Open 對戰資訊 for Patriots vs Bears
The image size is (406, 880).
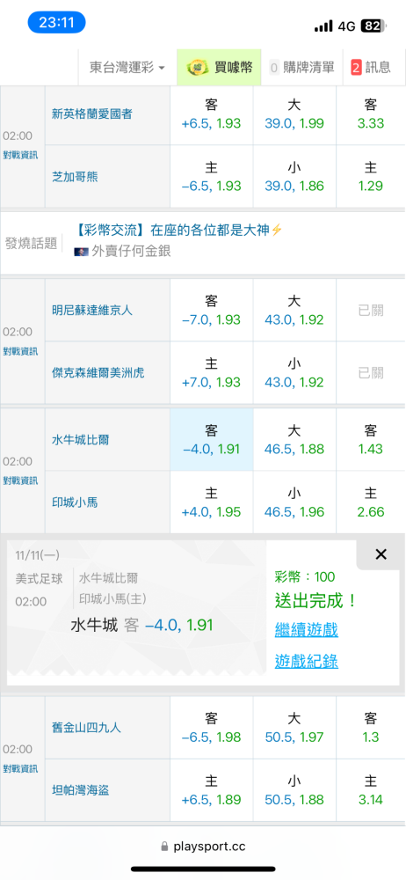coord(21,154)
